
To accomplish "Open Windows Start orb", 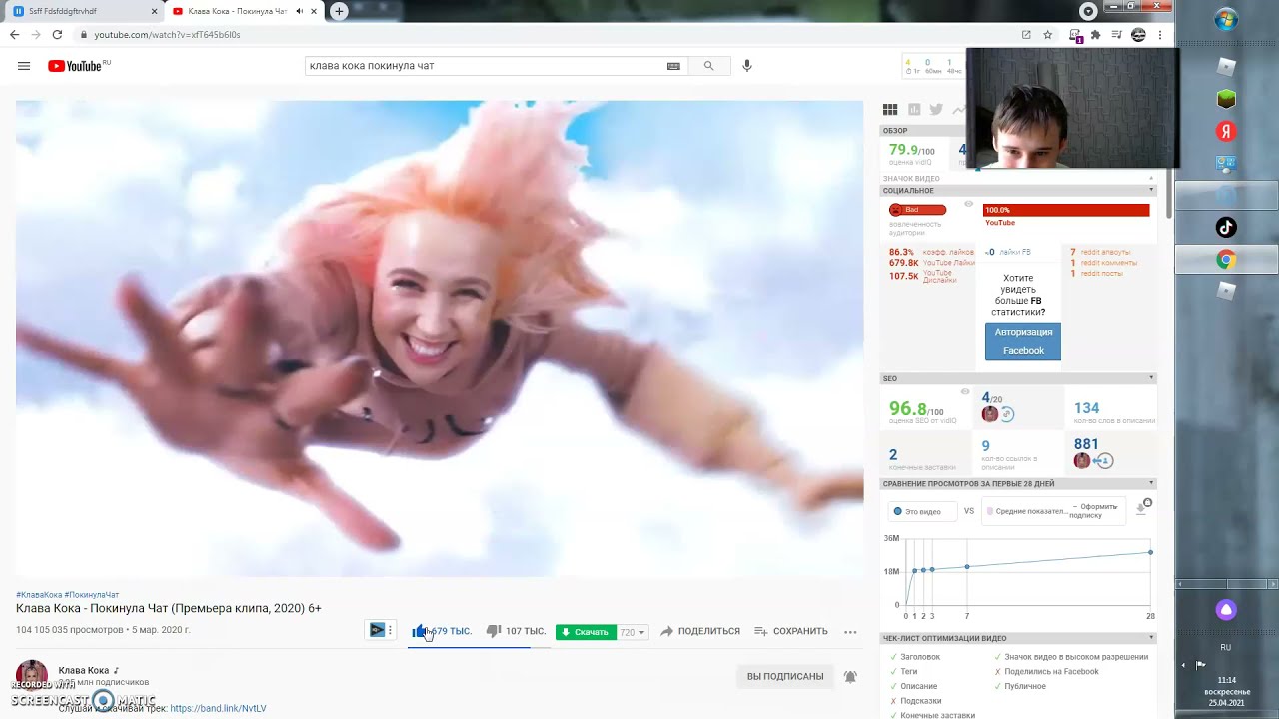I will point(1226,20).
